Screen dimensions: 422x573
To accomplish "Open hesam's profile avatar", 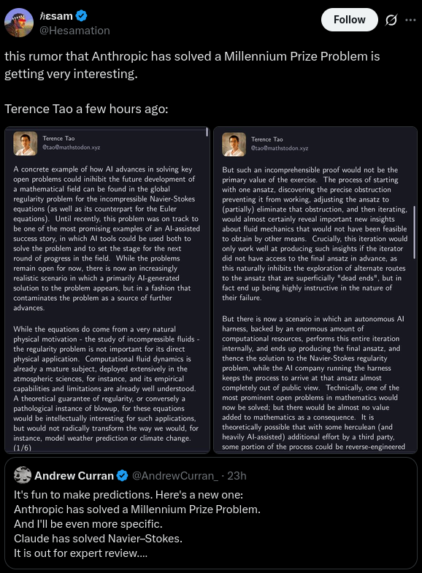I will 19,23.
